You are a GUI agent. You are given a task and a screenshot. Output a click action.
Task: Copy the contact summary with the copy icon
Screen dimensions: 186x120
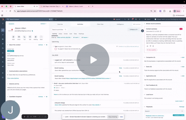pos(153,46)
